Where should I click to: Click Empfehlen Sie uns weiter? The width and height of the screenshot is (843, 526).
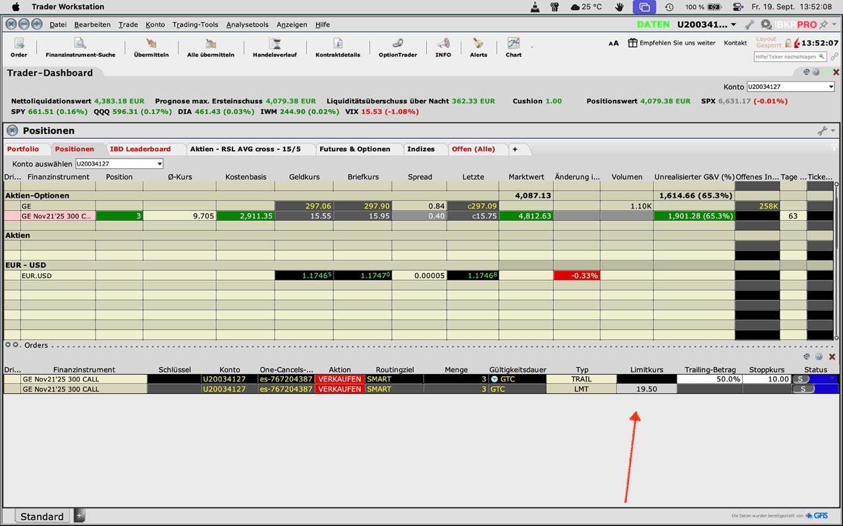[672, 43]
